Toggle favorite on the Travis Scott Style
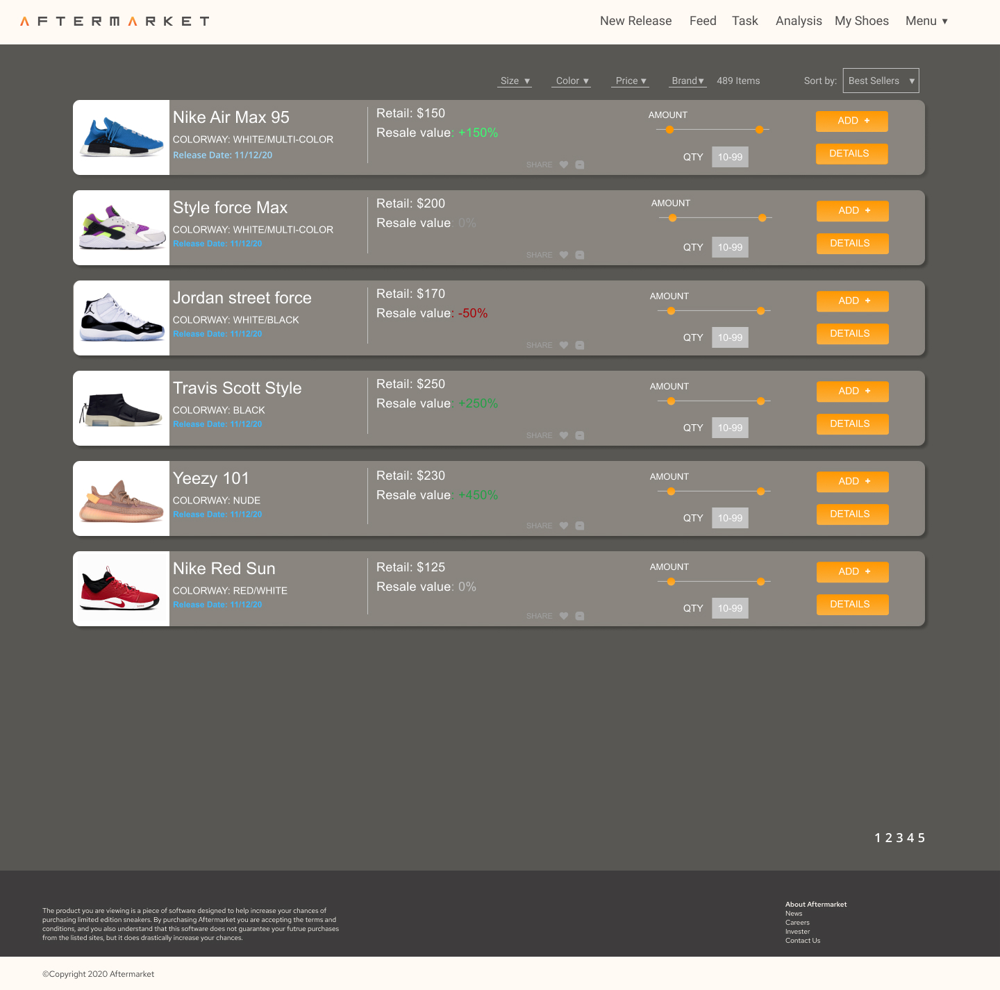The image size is (1000, 990). (563, 435)
